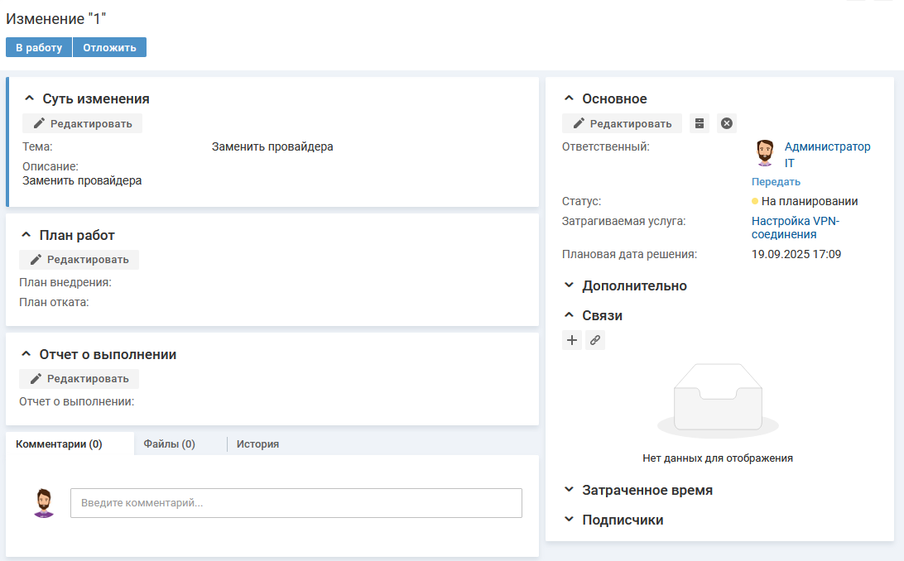Switch to the Файлы (0) tab

click(169, 444)
